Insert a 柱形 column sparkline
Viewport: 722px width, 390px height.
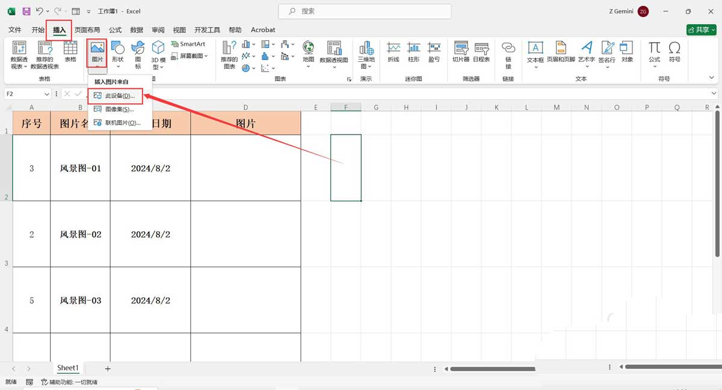pyautogui.click(x=413, y=51)
